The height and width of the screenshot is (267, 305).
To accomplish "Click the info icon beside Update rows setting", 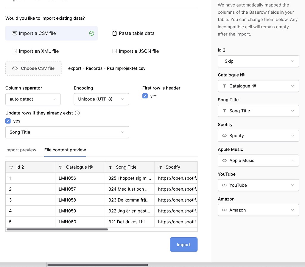I will [x=77, y=113].
